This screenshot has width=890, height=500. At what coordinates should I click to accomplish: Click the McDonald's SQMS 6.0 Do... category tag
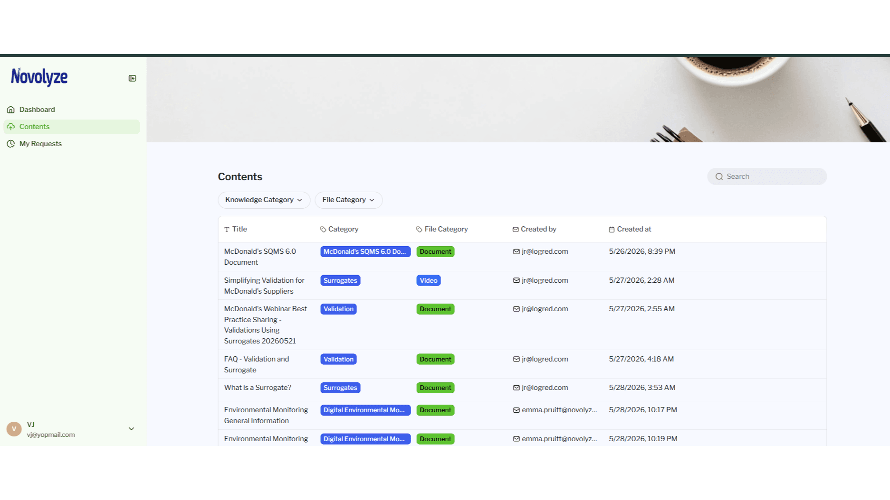click(x=365, y=251)
